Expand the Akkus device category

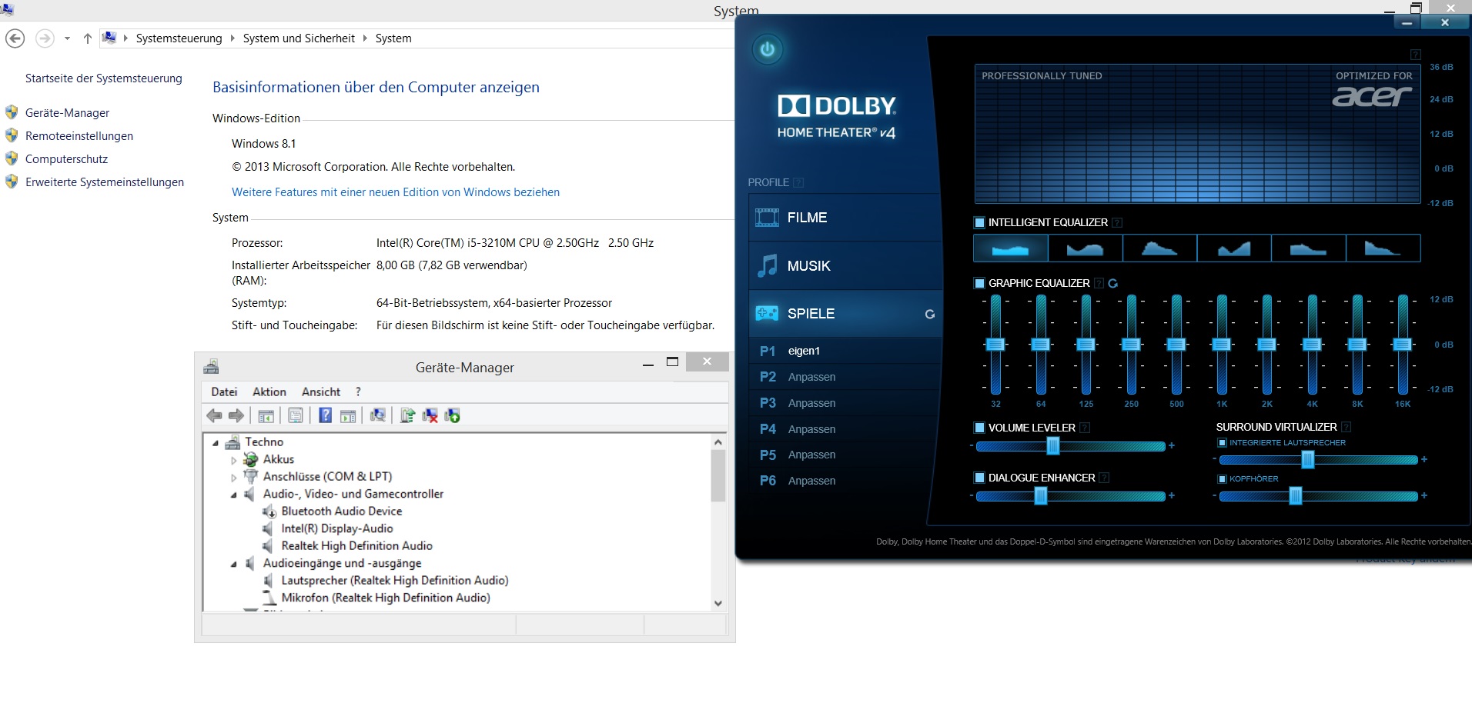234,460
